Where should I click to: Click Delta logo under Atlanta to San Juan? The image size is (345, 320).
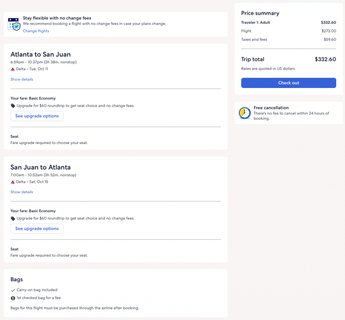(13, 69)
